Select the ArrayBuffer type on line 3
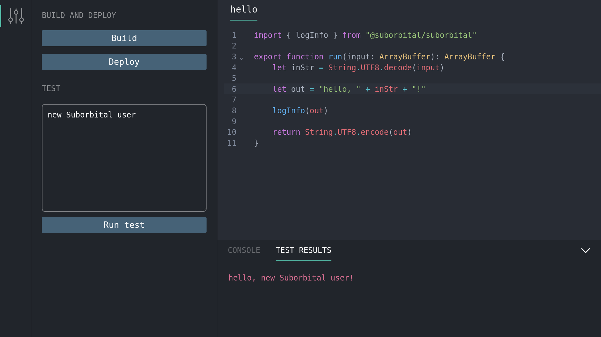Image resolution: width=601 pixels, height=337 pixels. pos(404,56)
